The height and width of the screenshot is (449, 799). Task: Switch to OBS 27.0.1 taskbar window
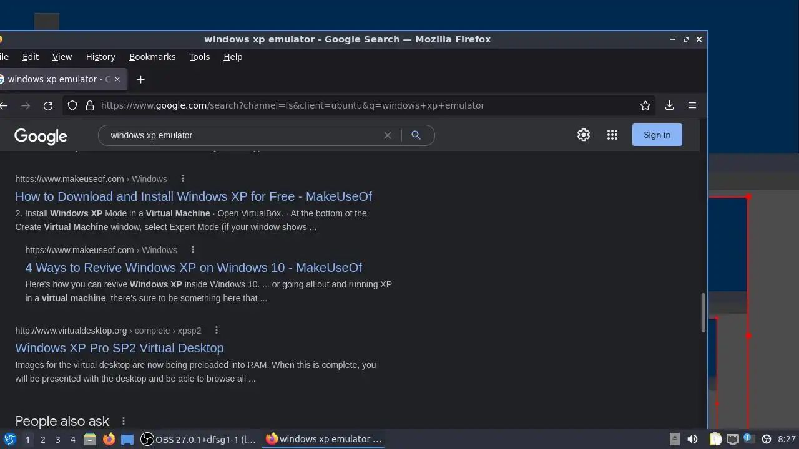(199, 439)
